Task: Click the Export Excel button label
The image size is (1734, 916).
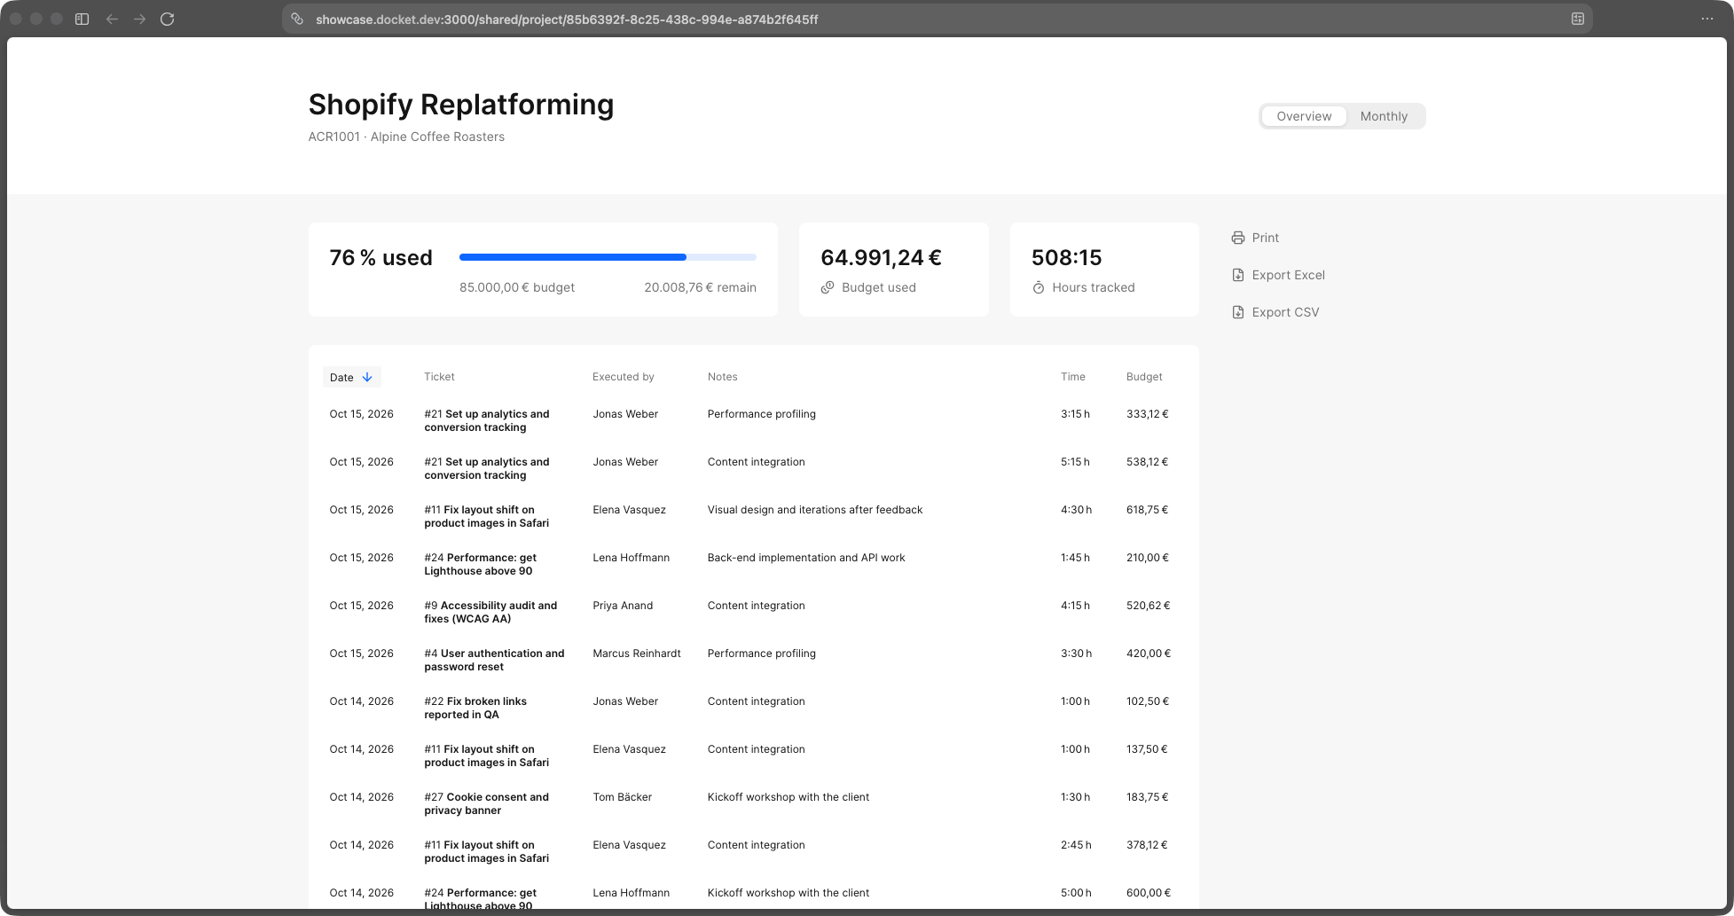Action: pyautogui.click(x=1288, y=275)
